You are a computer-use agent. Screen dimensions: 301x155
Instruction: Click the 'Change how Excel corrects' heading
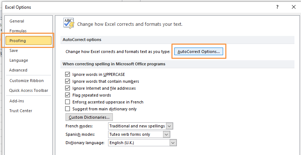[x=130, y=24]
